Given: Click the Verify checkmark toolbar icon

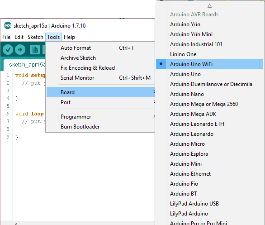Looking at the screenshot, I should 8,49.
